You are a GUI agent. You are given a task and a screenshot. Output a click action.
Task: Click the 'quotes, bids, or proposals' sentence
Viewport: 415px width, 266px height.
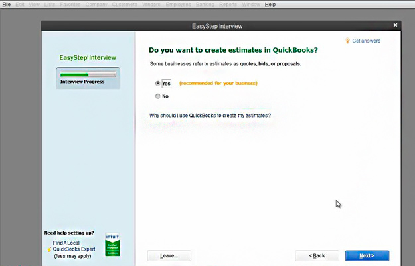tap(225, 64)
